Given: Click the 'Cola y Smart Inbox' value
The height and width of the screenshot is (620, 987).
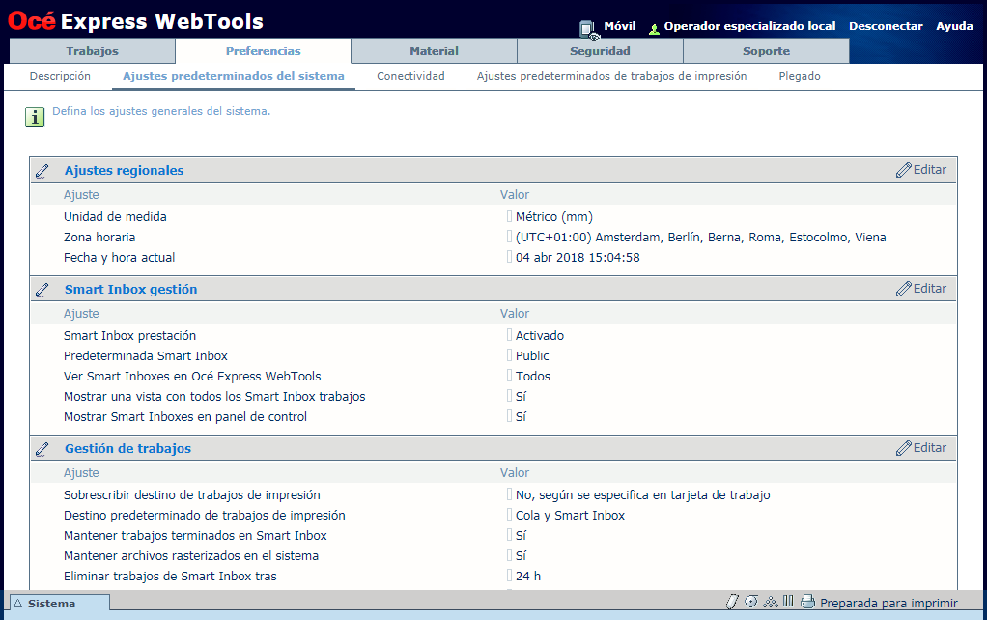Looking at the screenshot, I should (571, 516).
